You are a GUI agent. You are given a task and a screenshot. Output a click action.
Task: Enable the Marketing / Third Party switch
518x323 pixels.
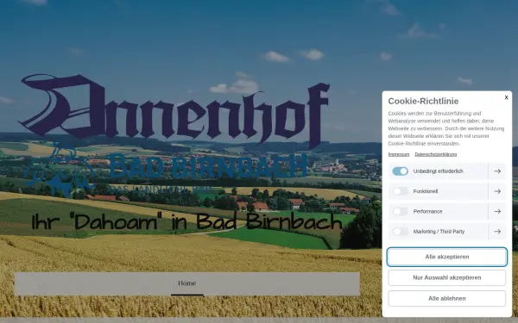pos(400,232)
